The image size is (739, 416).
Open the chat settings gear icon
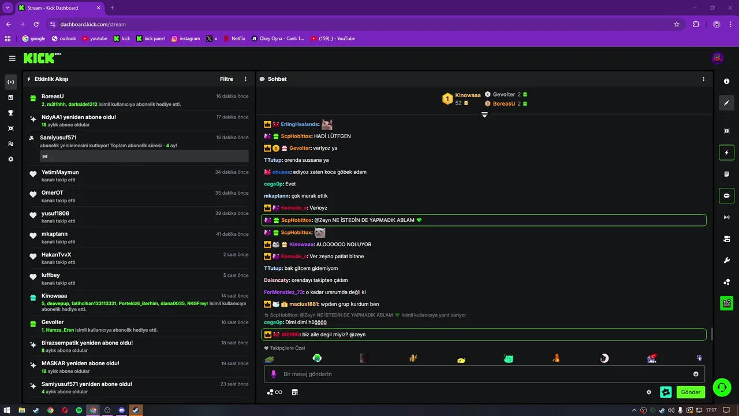point(649,392)
